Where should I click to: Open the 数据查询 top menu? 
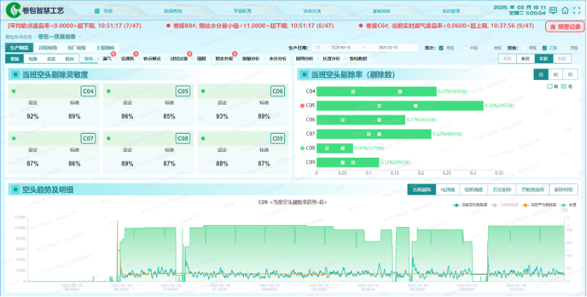173,11
